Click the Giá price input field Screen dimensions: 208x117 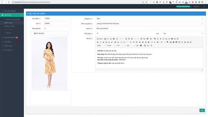point(57,23)
